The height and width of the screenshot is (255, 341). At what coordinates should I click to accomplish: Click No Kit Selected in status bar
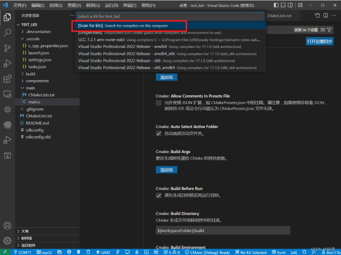pos(251,252)
